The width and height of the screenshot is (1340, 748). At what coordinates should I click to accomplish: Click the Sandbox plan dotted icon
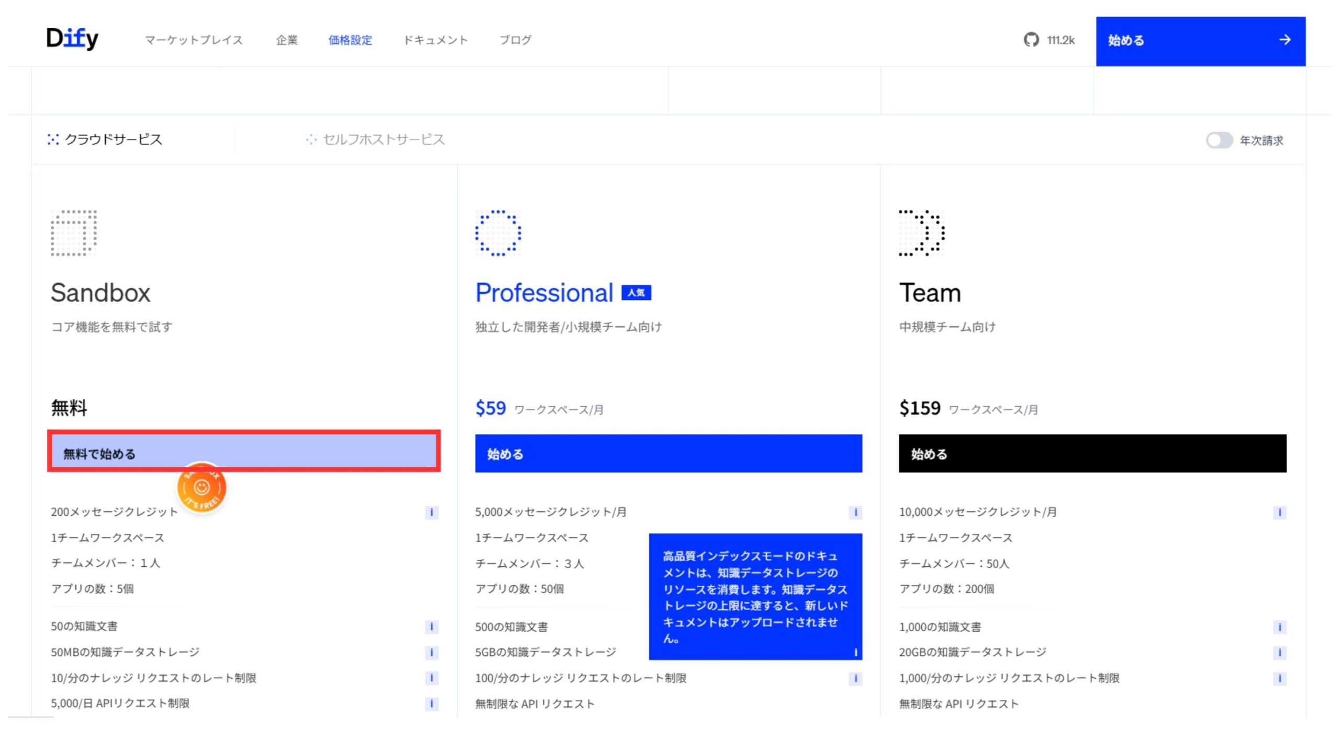tap(74, 233)
